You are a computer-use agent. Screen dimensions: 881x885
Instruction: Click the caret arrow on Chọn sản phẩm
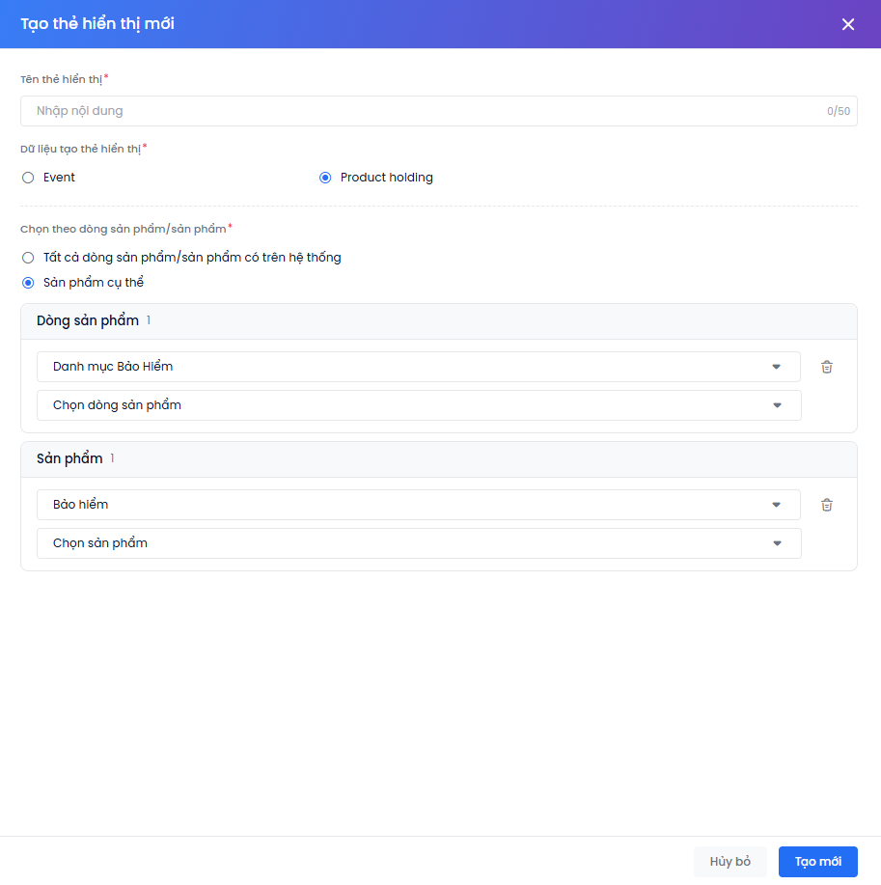click(x=777, y=543)
